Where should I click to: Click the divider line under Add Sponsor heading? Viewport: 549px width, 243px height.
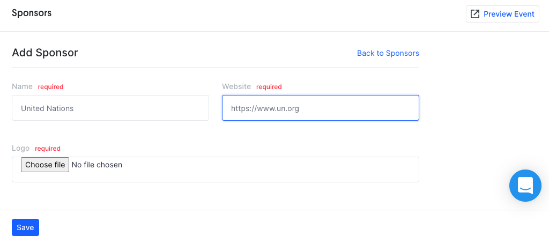(216, 67)
